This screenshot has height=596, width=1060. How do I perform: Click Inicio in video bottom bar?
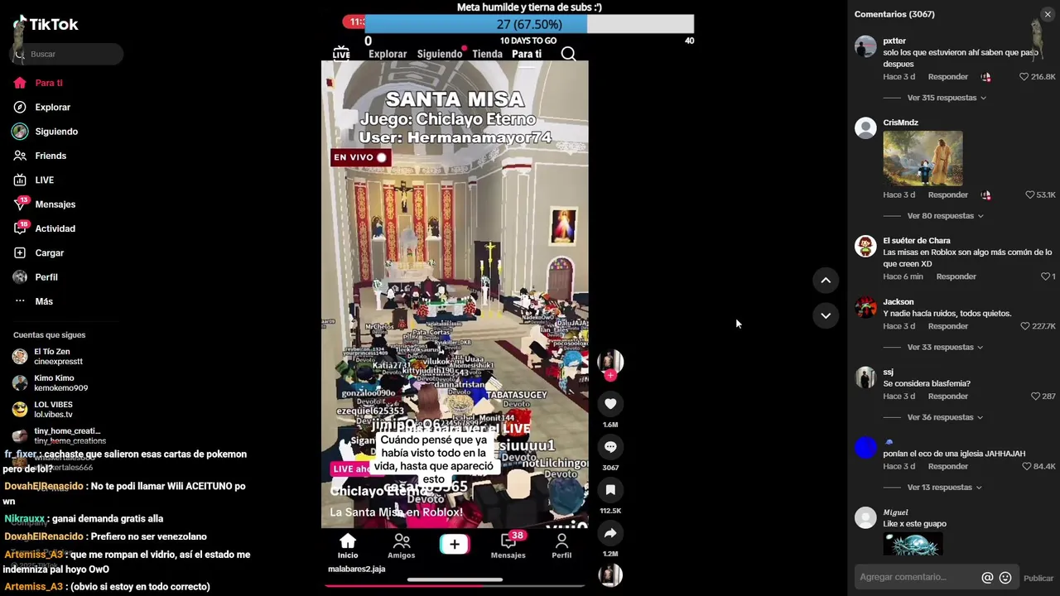coord(348,546)
